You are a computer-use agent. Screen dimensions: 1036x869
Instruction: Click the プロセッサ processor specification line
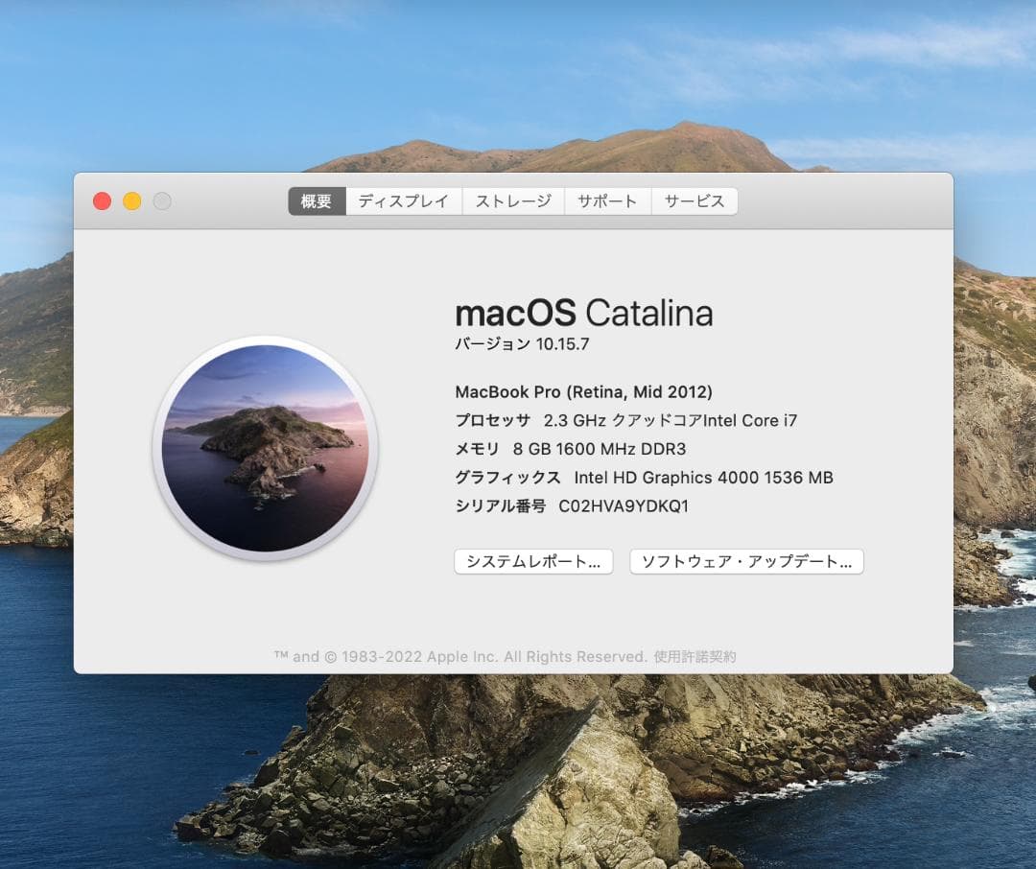(x=624, y=420)
